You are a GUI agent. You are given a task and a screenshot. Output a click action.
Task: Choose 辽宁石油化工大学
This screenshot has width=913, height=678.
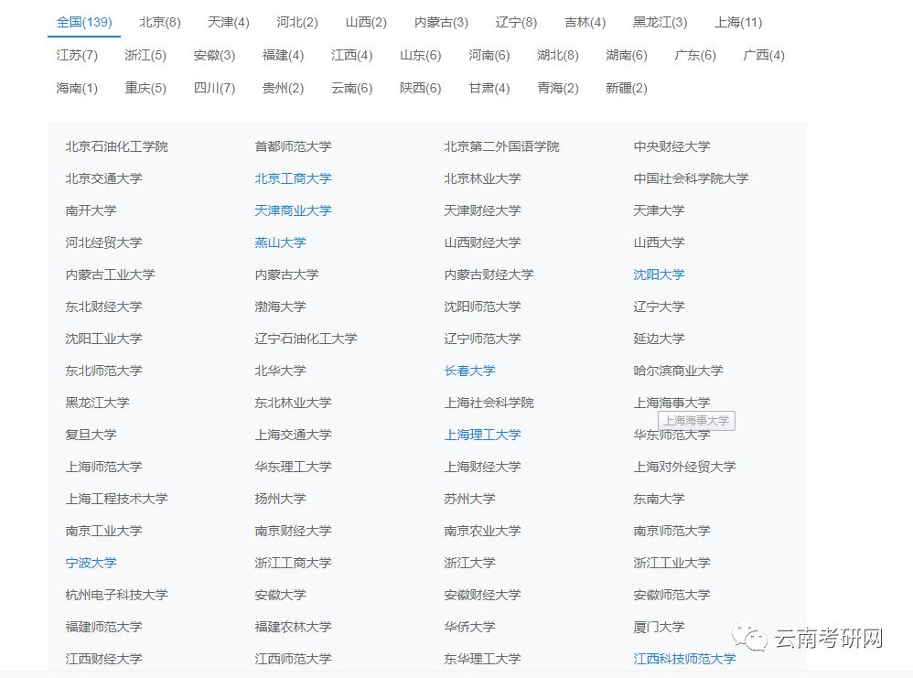[x=306, y=339]
